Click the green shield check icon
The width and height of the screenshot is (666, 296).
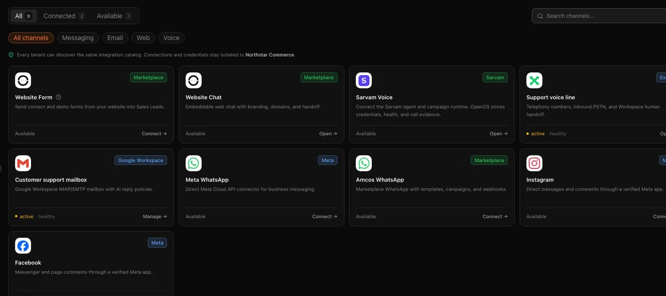[11, 54]
